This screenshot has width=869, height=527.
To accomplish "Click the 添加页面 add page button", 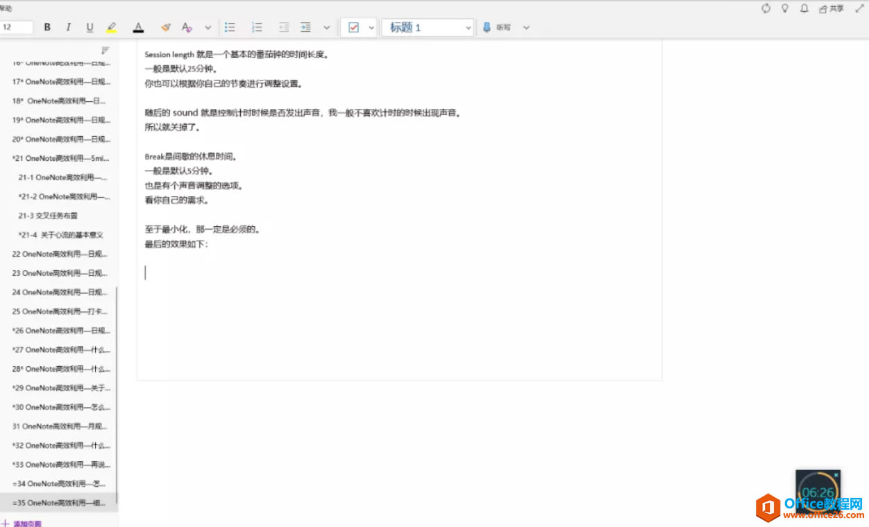I will (x=22, y=523).
